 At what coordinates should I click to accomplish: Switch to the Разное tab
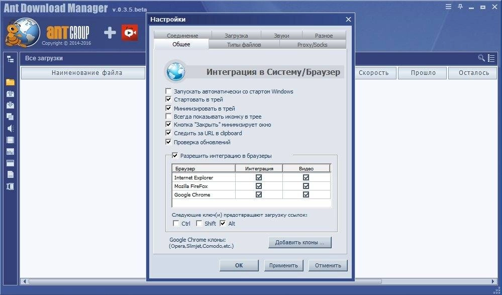(324, 35)
